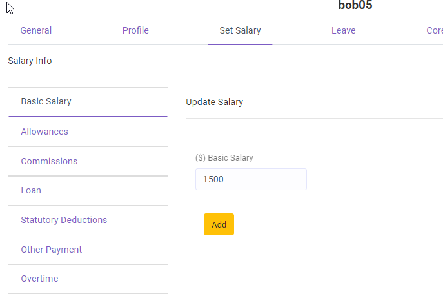Focus the Basic Salary input field
The height and width of the screenshot is (305, 443).
(x=251, y=179)
